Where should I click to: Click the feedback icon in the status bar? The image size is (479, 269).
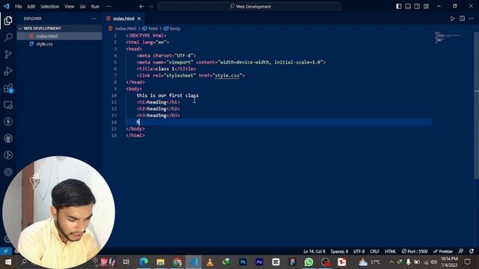tap(461, 251)
